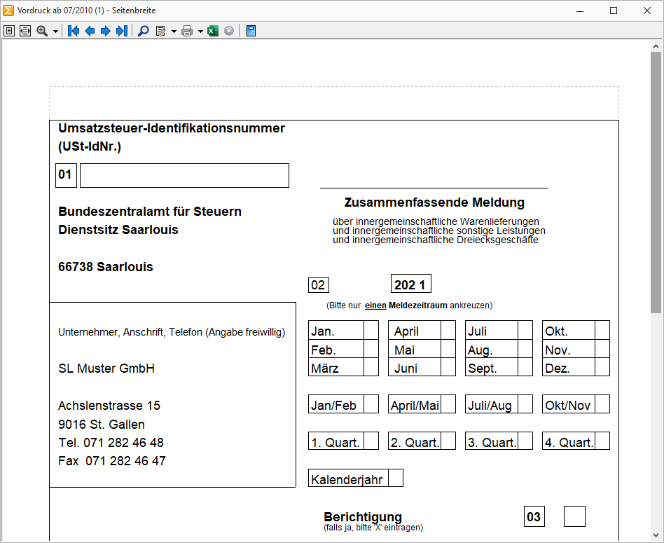Print the form with printer icon
Screen dimensions: 664x543
(x=187, y=31)
